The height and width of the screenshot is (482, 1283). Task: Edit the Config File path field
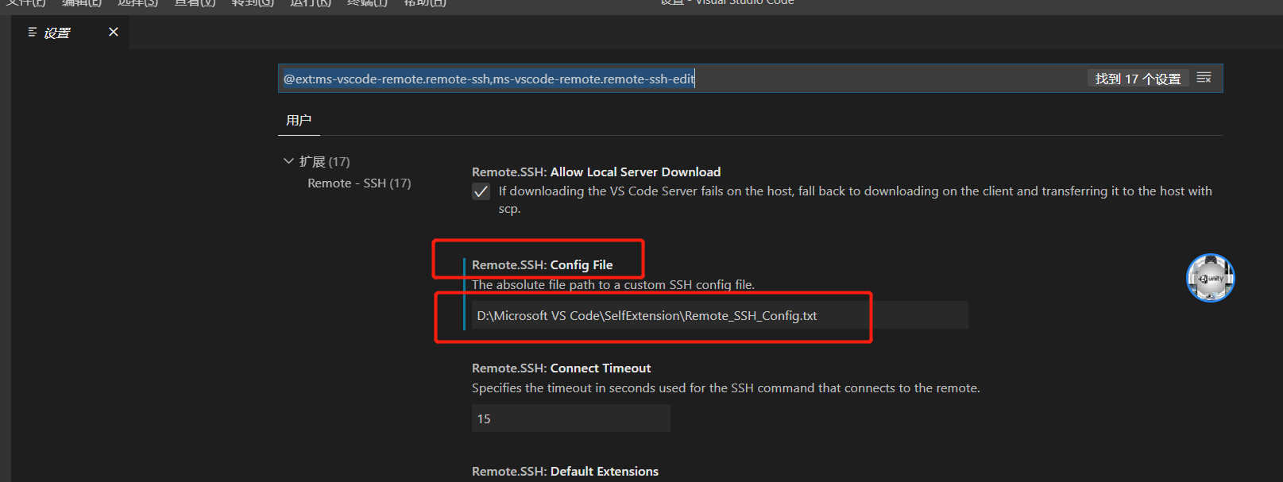(720, 315)
